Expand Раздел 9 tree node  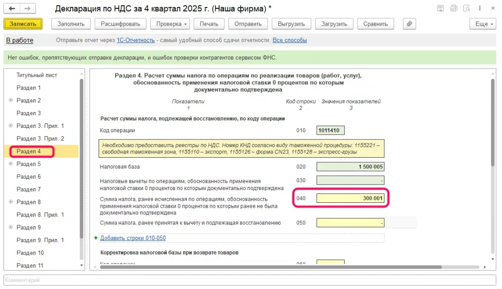click(11, 227)
